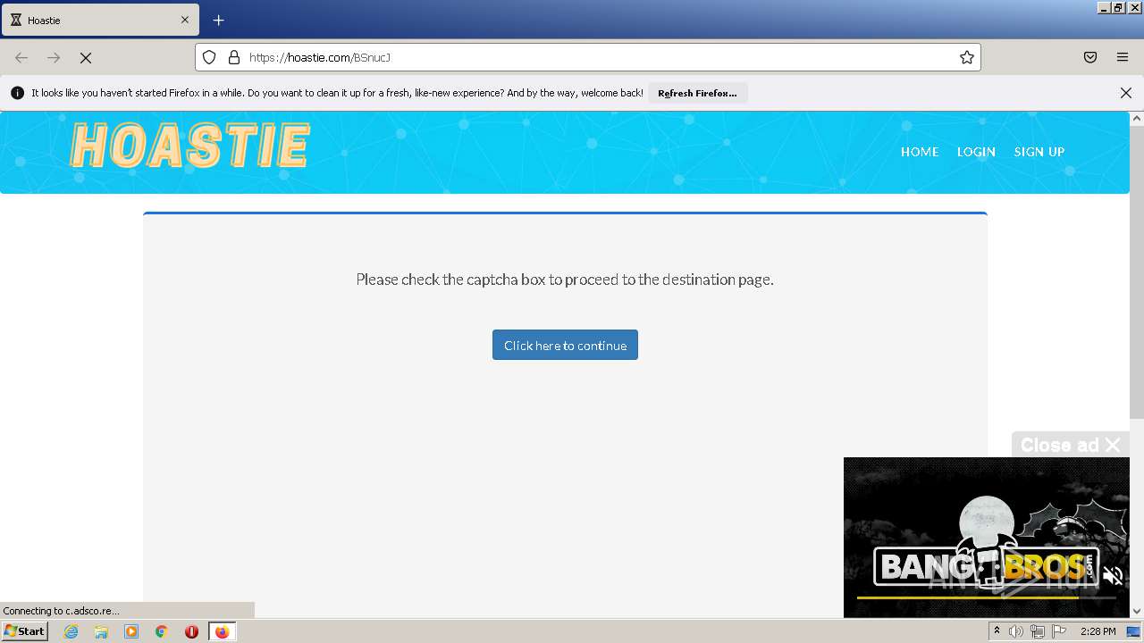The height and width of the screenshot is (643, 1144).
Task: Open the Action Center flag icon
Action: (x=1059, y=631)
